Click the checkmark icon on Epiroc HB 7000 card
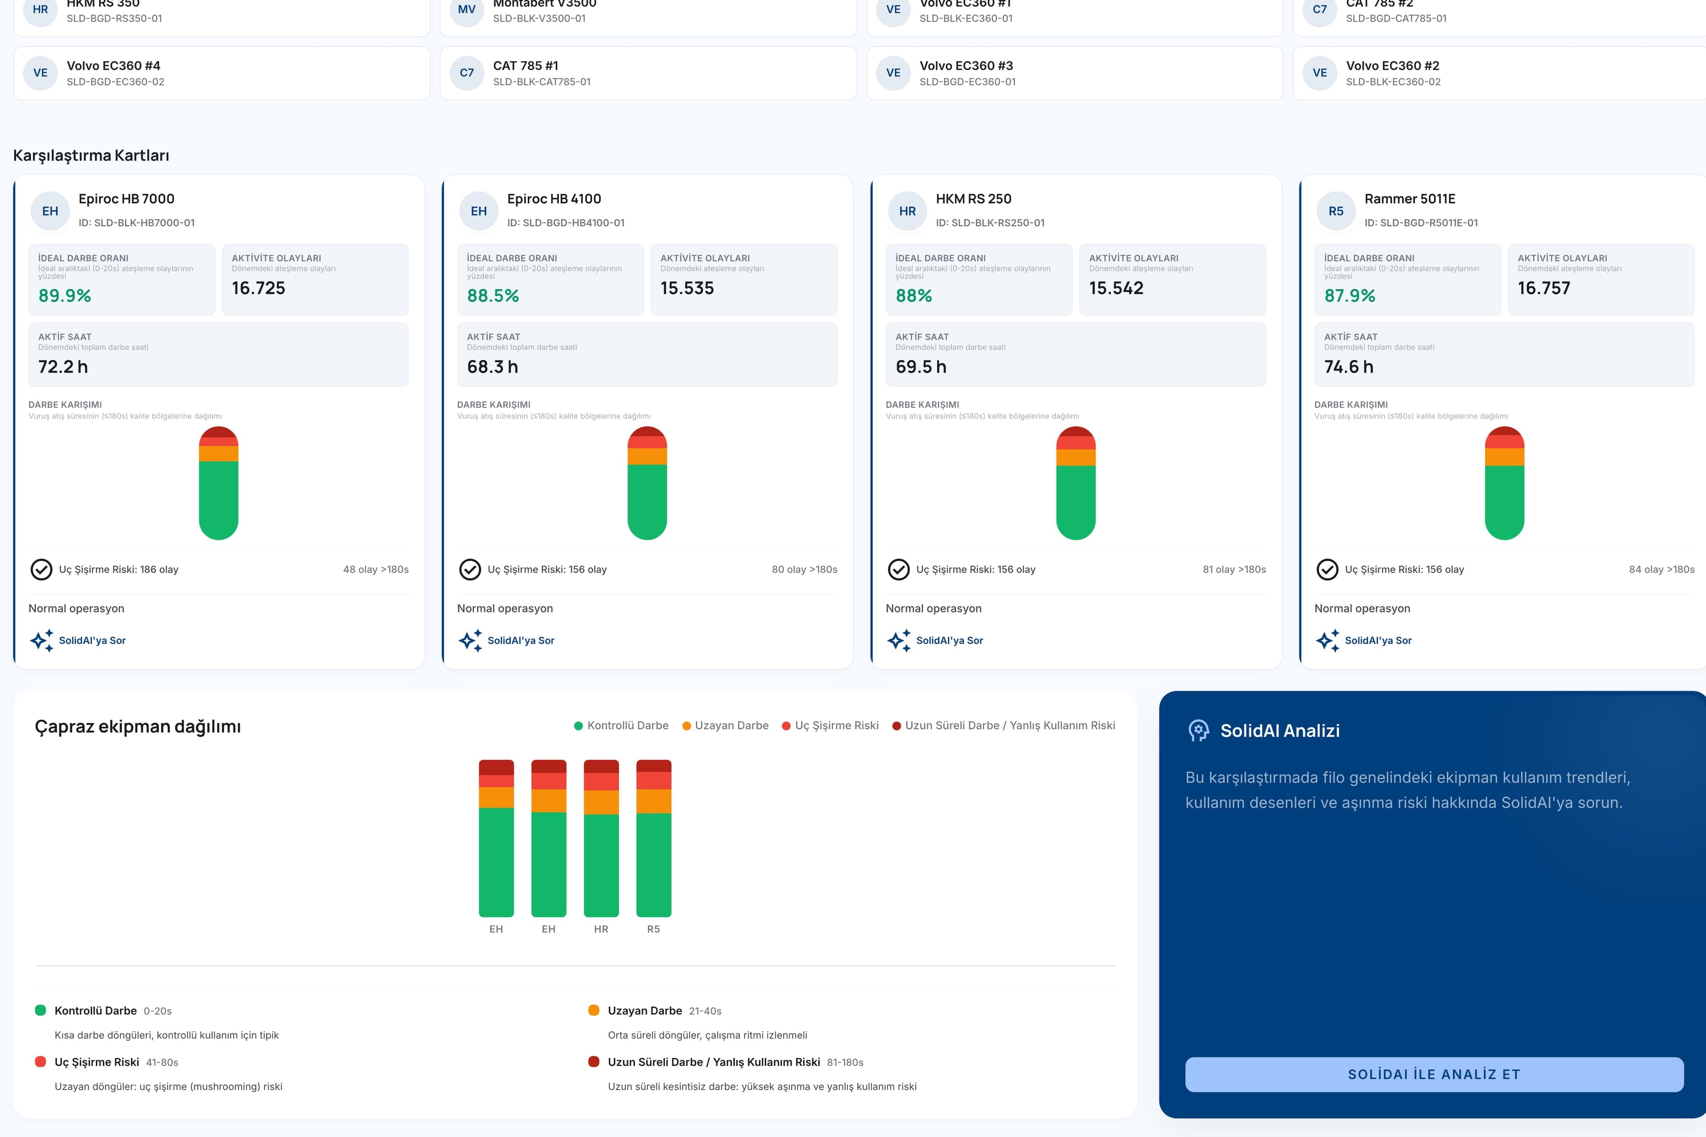 pyautogui.click(x=41, y=570)
